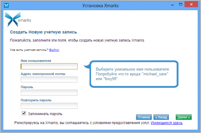The height and width of the screenshot is (133, 201).
Task: Click the tooltip text Выберите уникальное имя пользователя
Action: point(133,69)
